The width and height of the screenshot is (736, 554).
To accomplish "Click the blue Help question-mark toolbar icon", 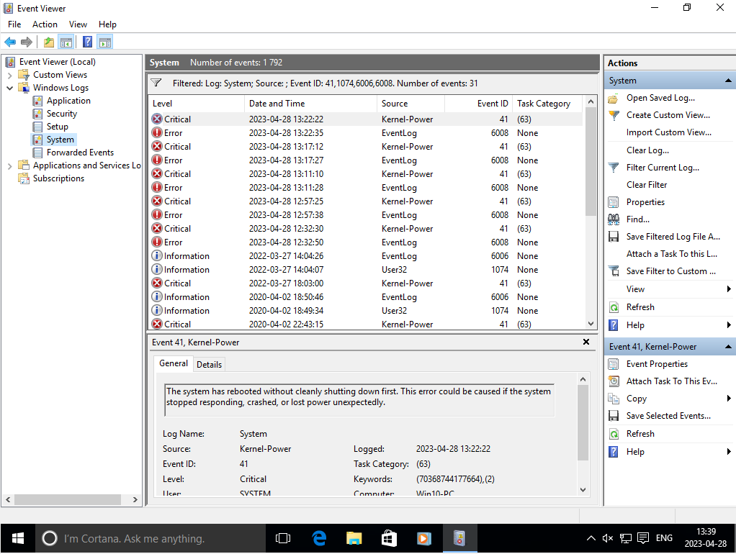I will (x=87, y=42).
